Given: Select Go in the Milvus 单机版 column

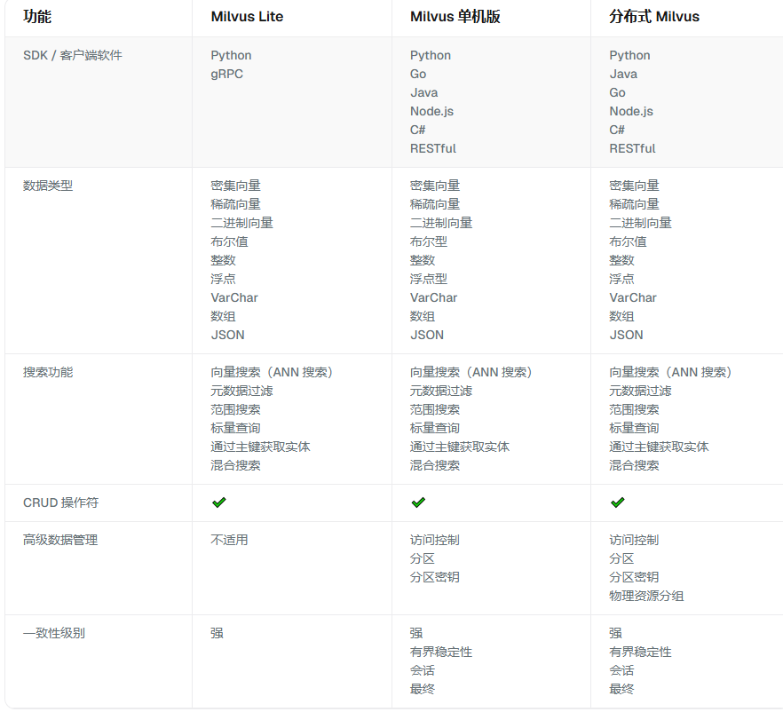Looking at the screenshot, I should (x=418, y=74).
